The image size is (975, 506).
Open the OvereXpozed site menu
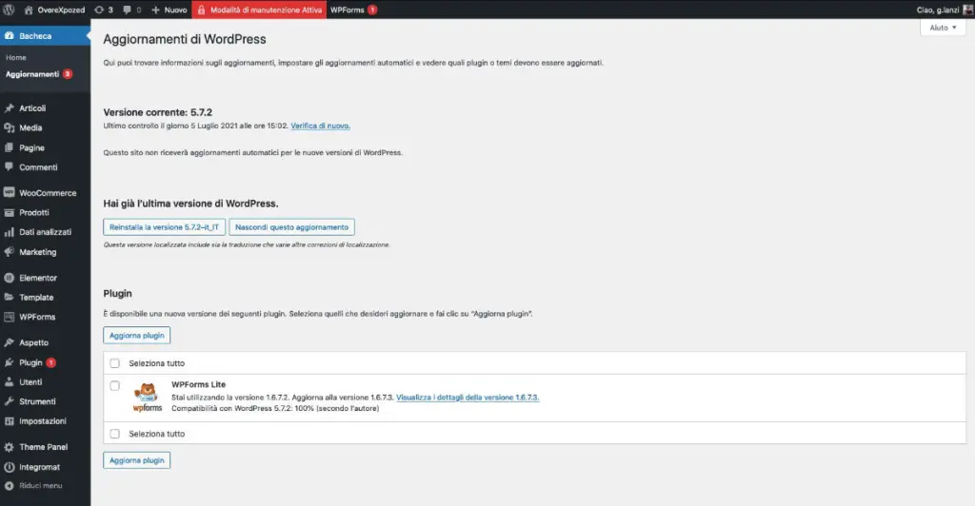[x=54, y=10]
